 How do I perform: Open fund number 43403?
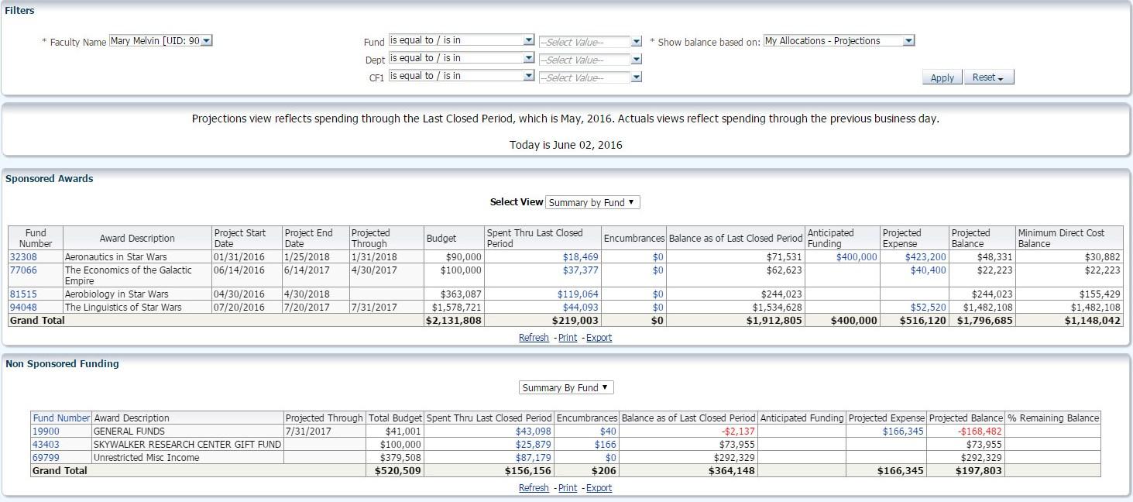46,445
